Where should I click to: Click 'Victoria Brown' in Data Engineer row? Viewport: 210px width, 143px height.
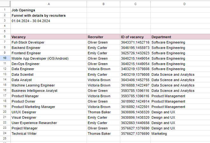click(103, 69)
